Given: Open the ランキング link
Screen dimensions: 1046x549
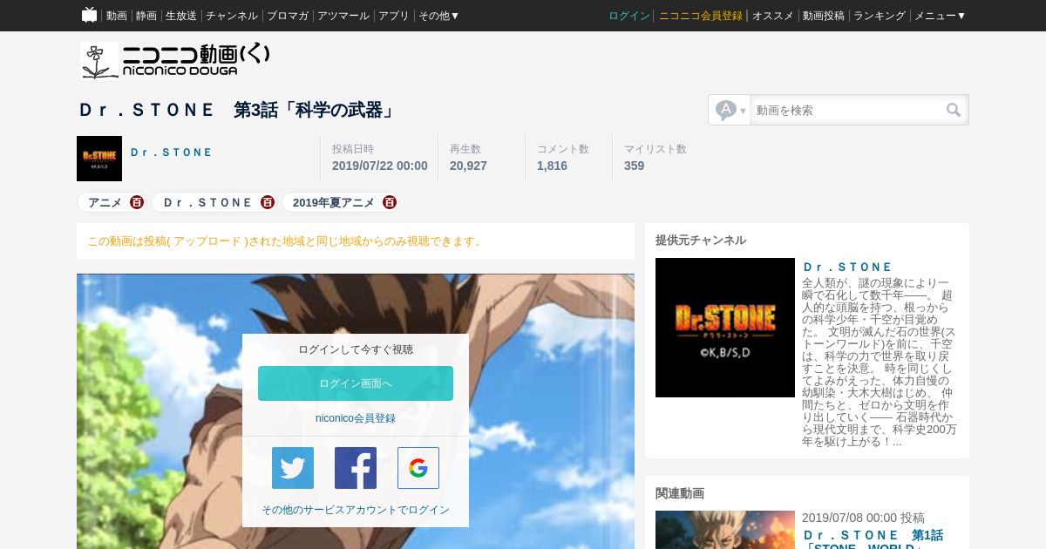Looking at the screenshot, I should [x=880, y=16].
